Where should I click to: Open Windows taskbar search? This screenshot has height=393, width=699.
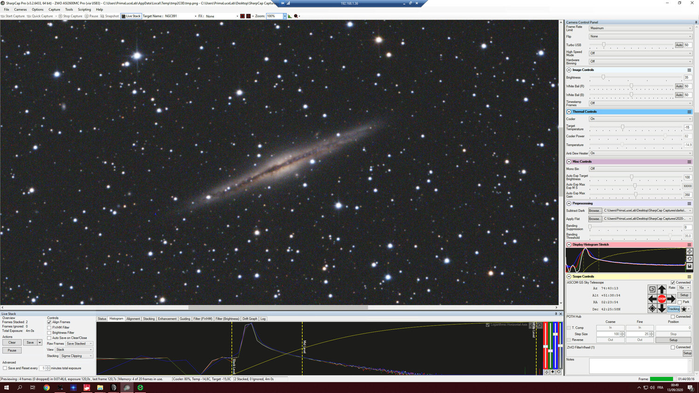[x=20, y=387]
